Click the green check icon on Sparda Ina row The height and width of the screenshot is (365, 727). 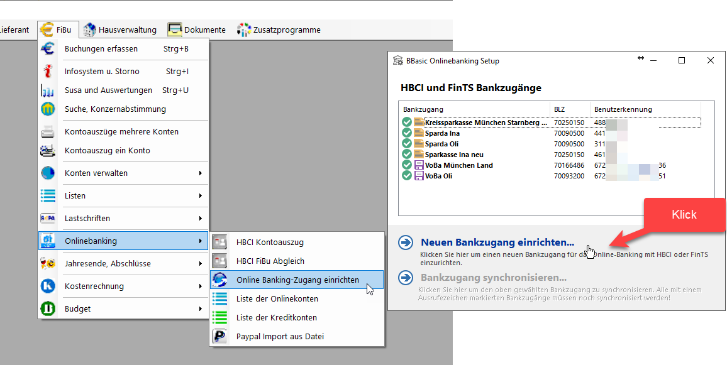[x=407, y=133]
